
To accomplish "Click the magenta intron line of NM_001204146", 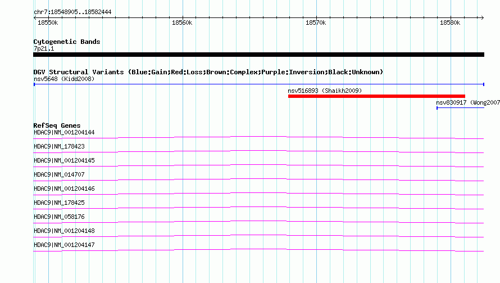I will tap(258, 193).
